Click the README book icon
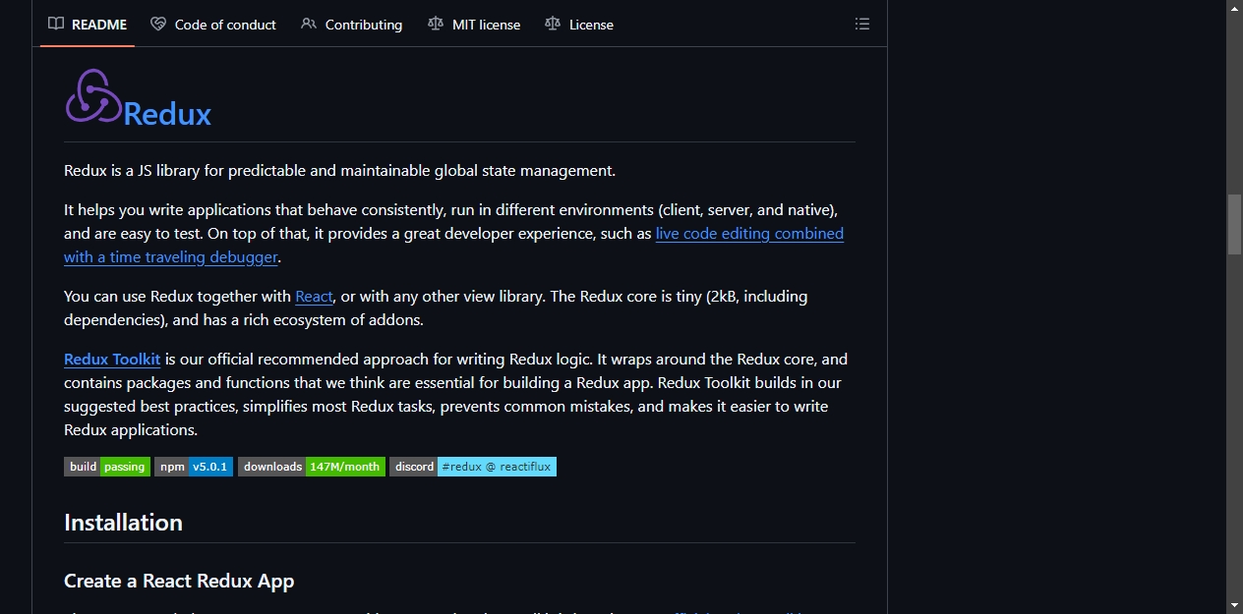The height and width of the screenshot is (614, 1243). tap(56, 25)
